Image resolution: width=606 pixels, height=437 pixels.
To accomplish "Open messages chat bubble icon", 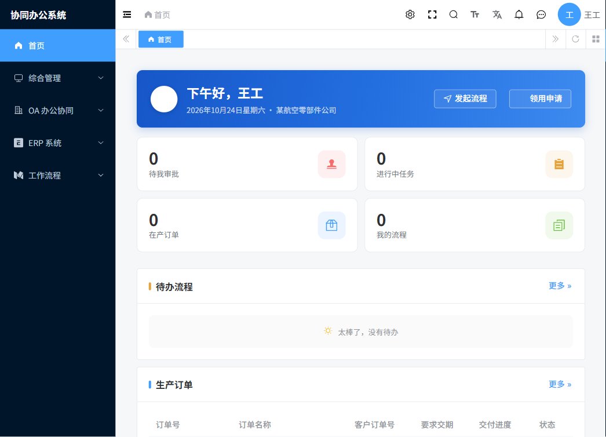I will (541, 14).
